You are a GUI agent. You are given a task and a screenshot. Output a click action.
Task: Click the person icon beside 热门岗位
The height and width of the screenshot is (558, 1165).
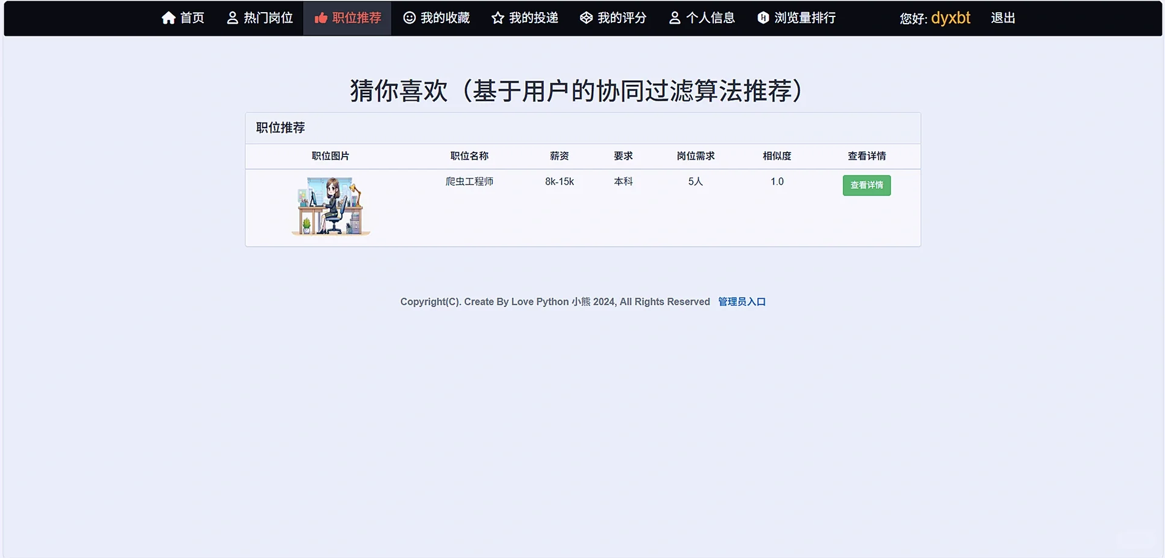click(x=233, y=18)
